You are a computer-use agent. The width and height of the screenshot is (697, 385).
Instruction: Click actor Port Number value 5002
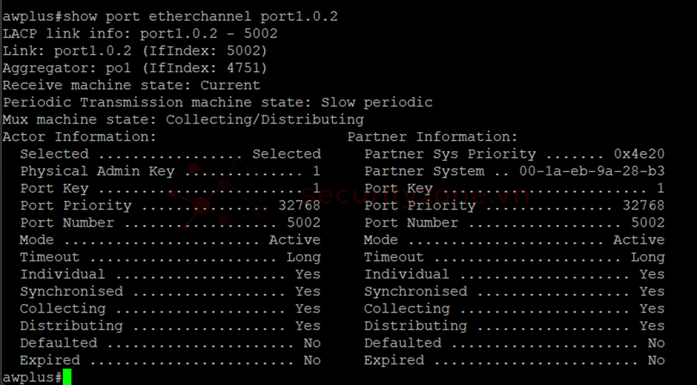303,223
